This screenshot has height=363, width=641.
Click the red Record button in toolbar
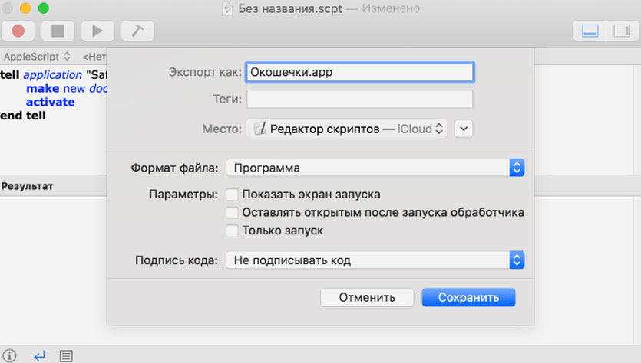18,31
